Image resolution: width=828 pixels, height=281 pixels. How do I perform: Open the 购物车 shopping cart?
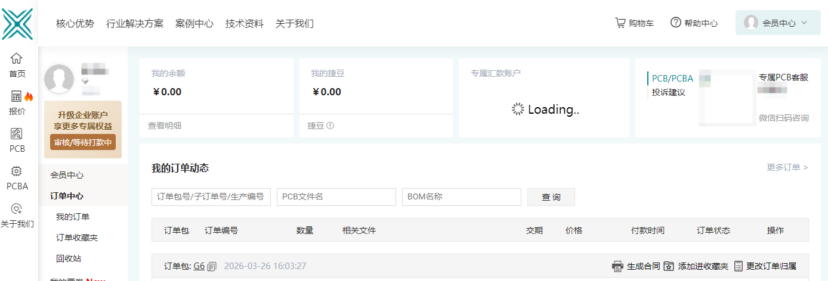click(620, 23)
